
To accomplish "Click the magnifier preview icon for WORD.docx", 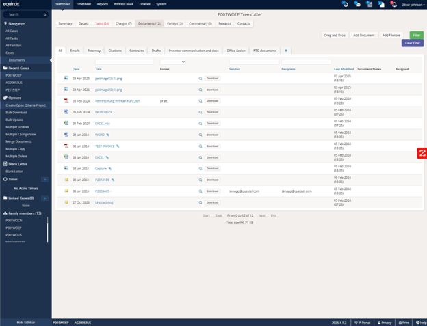I will [200, 111].
